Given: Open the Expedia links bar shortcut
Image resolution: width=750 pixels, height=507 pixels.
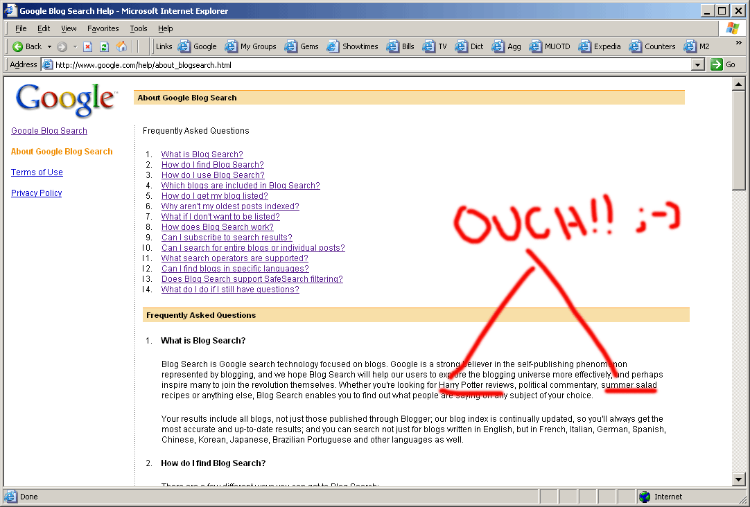Looking at the screenshot, I should point(600,46).
